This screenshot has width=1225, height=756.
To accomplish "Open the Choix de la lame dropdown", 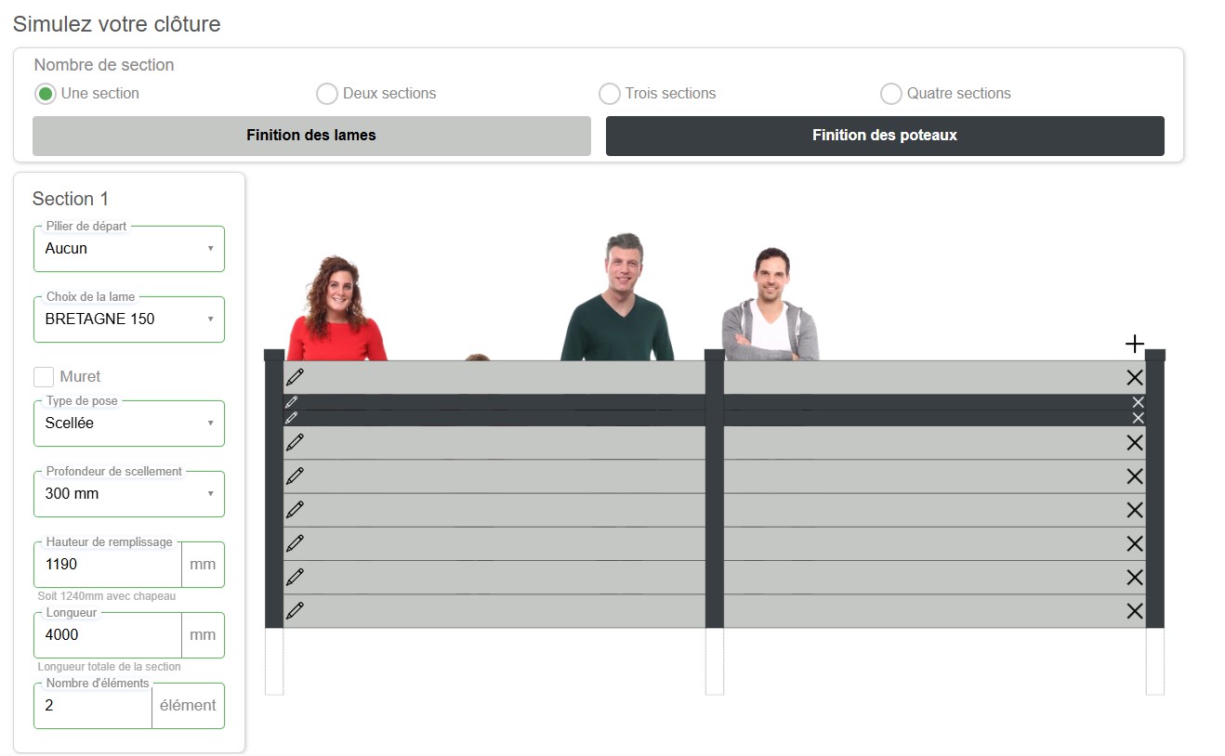I will pyautogui.click(x=129, y=319).
